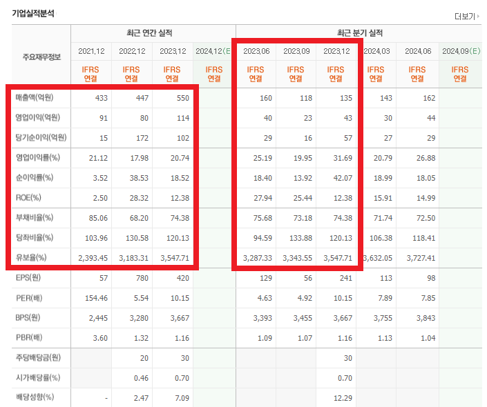Screen dimensions: 487x407
Task: Click the 영업이익률(%) row label
Action: 37,157
